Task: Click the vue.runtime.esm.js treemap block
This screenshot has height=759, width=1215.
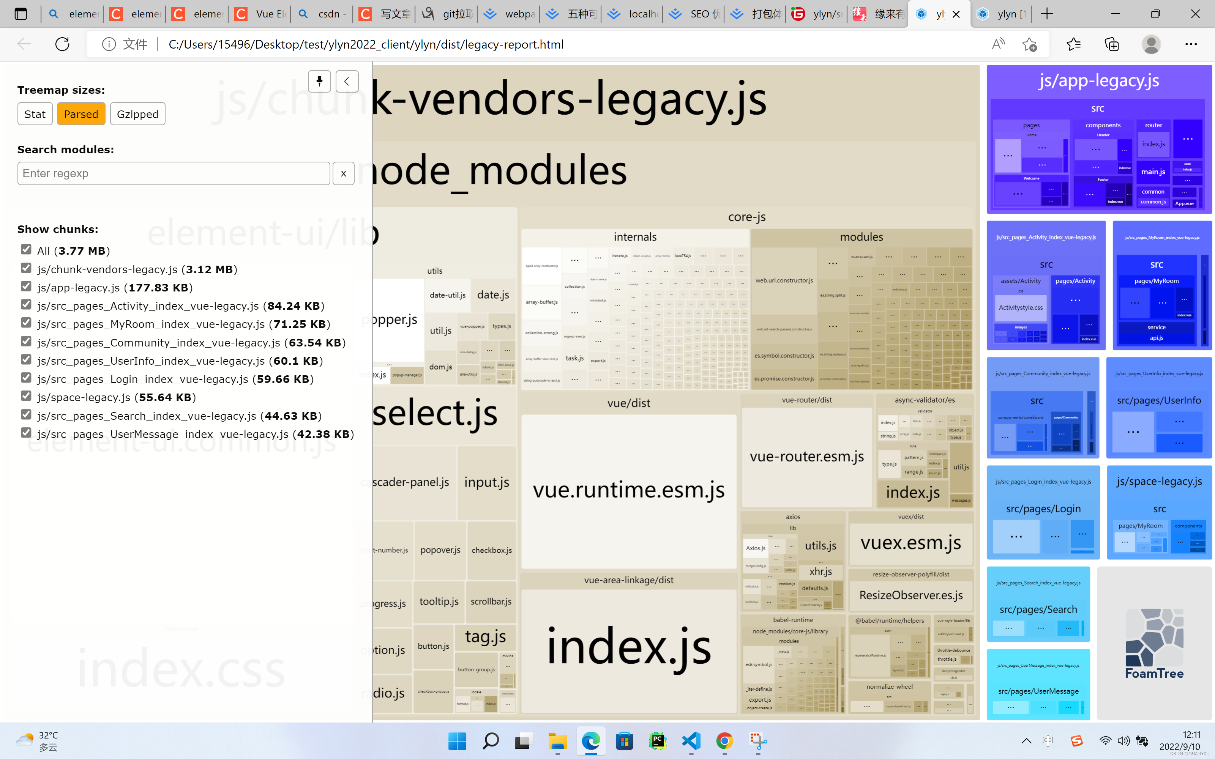Action: (x=629, y=490)
